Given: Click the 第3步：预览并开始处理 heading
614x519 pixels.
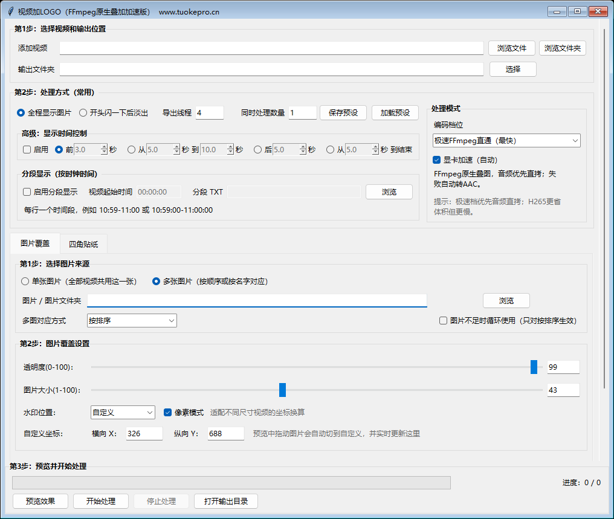Looking at the screenshot, I should click(x=48, y=466).
